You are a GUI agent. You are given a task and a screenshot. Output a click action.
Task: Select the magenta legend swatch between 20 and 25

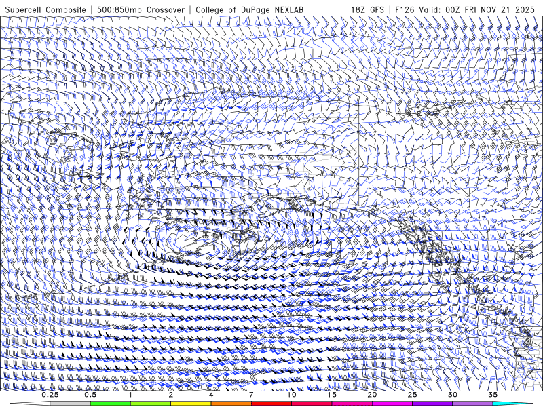(x=392, y=404)
